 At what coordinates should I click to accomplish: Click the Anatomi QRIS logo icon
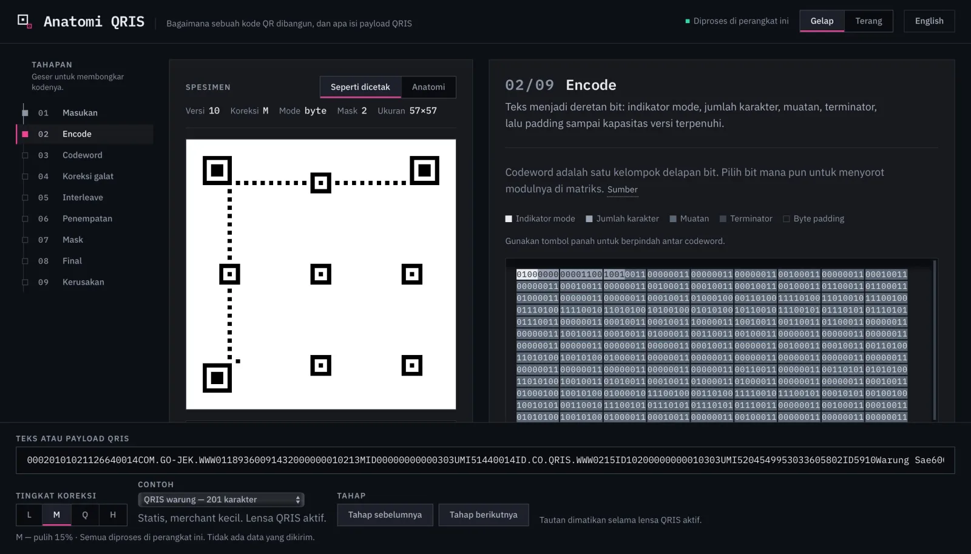click(x=24, y=21)
